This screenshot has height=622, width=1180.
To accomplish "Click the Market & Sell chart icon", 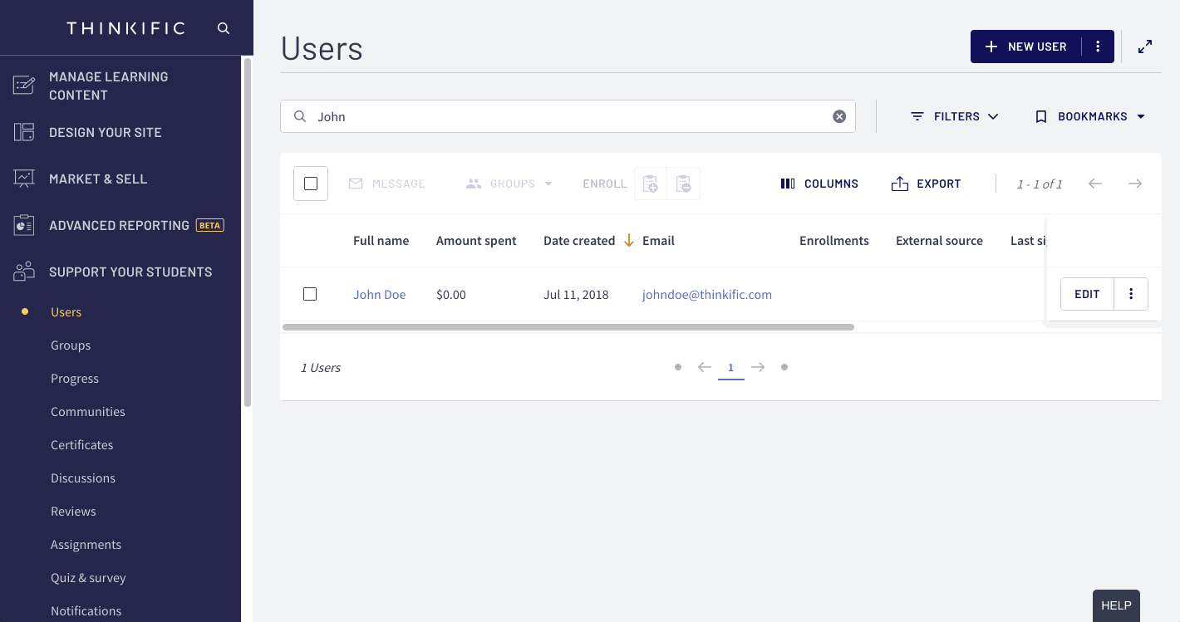I will click(23, 179).
